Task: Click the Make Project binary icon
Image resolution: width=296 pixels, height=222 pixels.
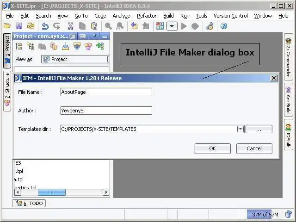Action: click(160, 26)
